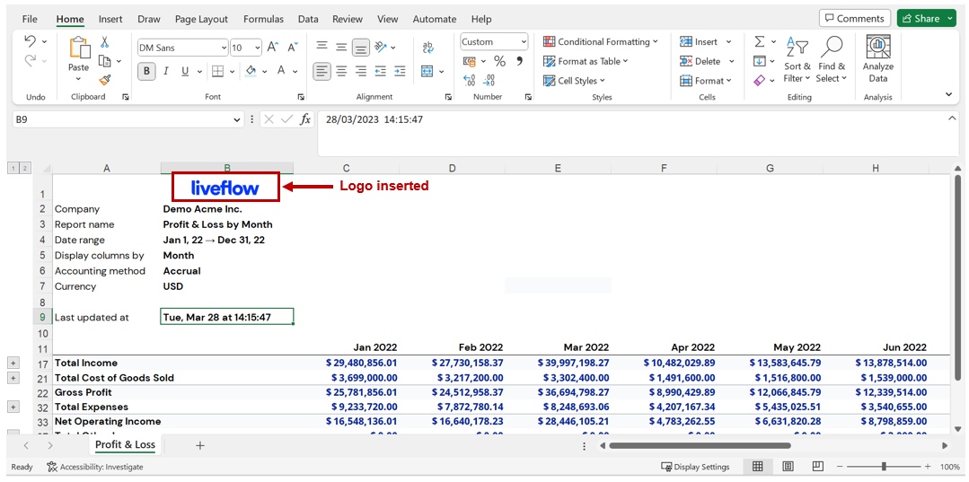Toggle Italic formatting
The width and height of the screenshot is (969, 482).
pos(166,71)
